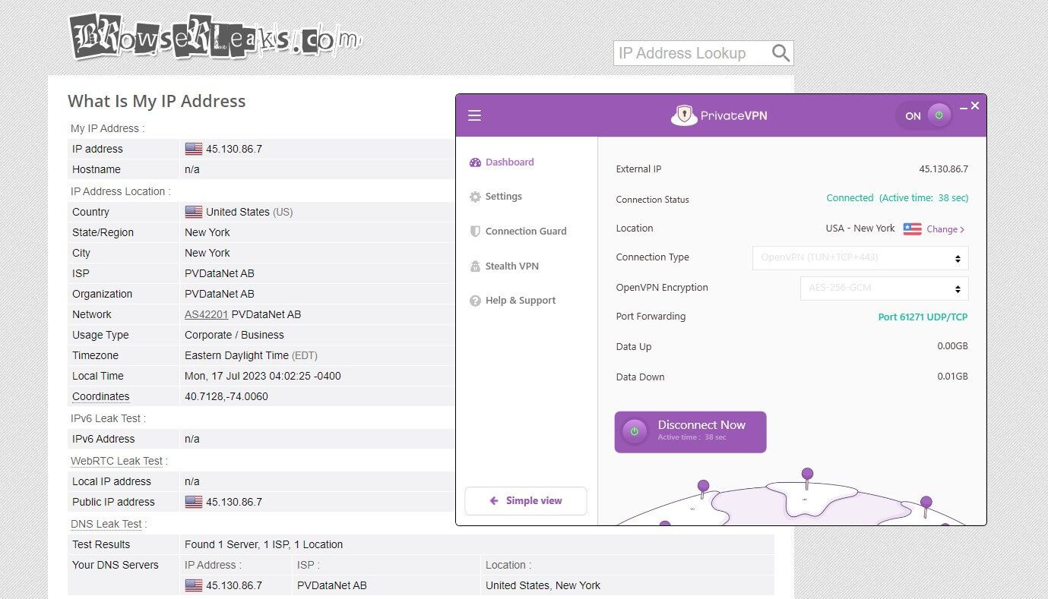The image size is (1048, 599).
Task: Open the PrivateVPN hamburger menu
Action: point(474,115)
